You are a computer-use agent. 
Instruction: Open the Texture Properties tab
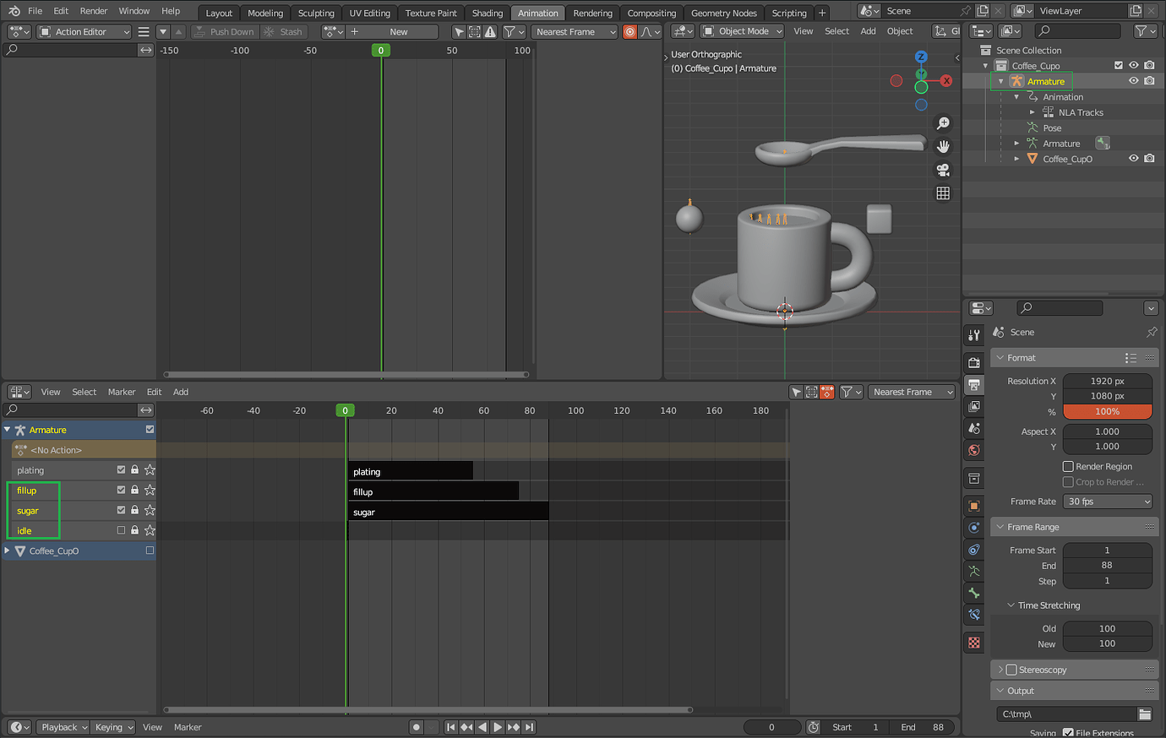(x=973, y=643)
